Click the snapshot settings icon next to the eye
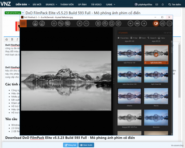Screen dimensions: 185x148 (61, 24)
